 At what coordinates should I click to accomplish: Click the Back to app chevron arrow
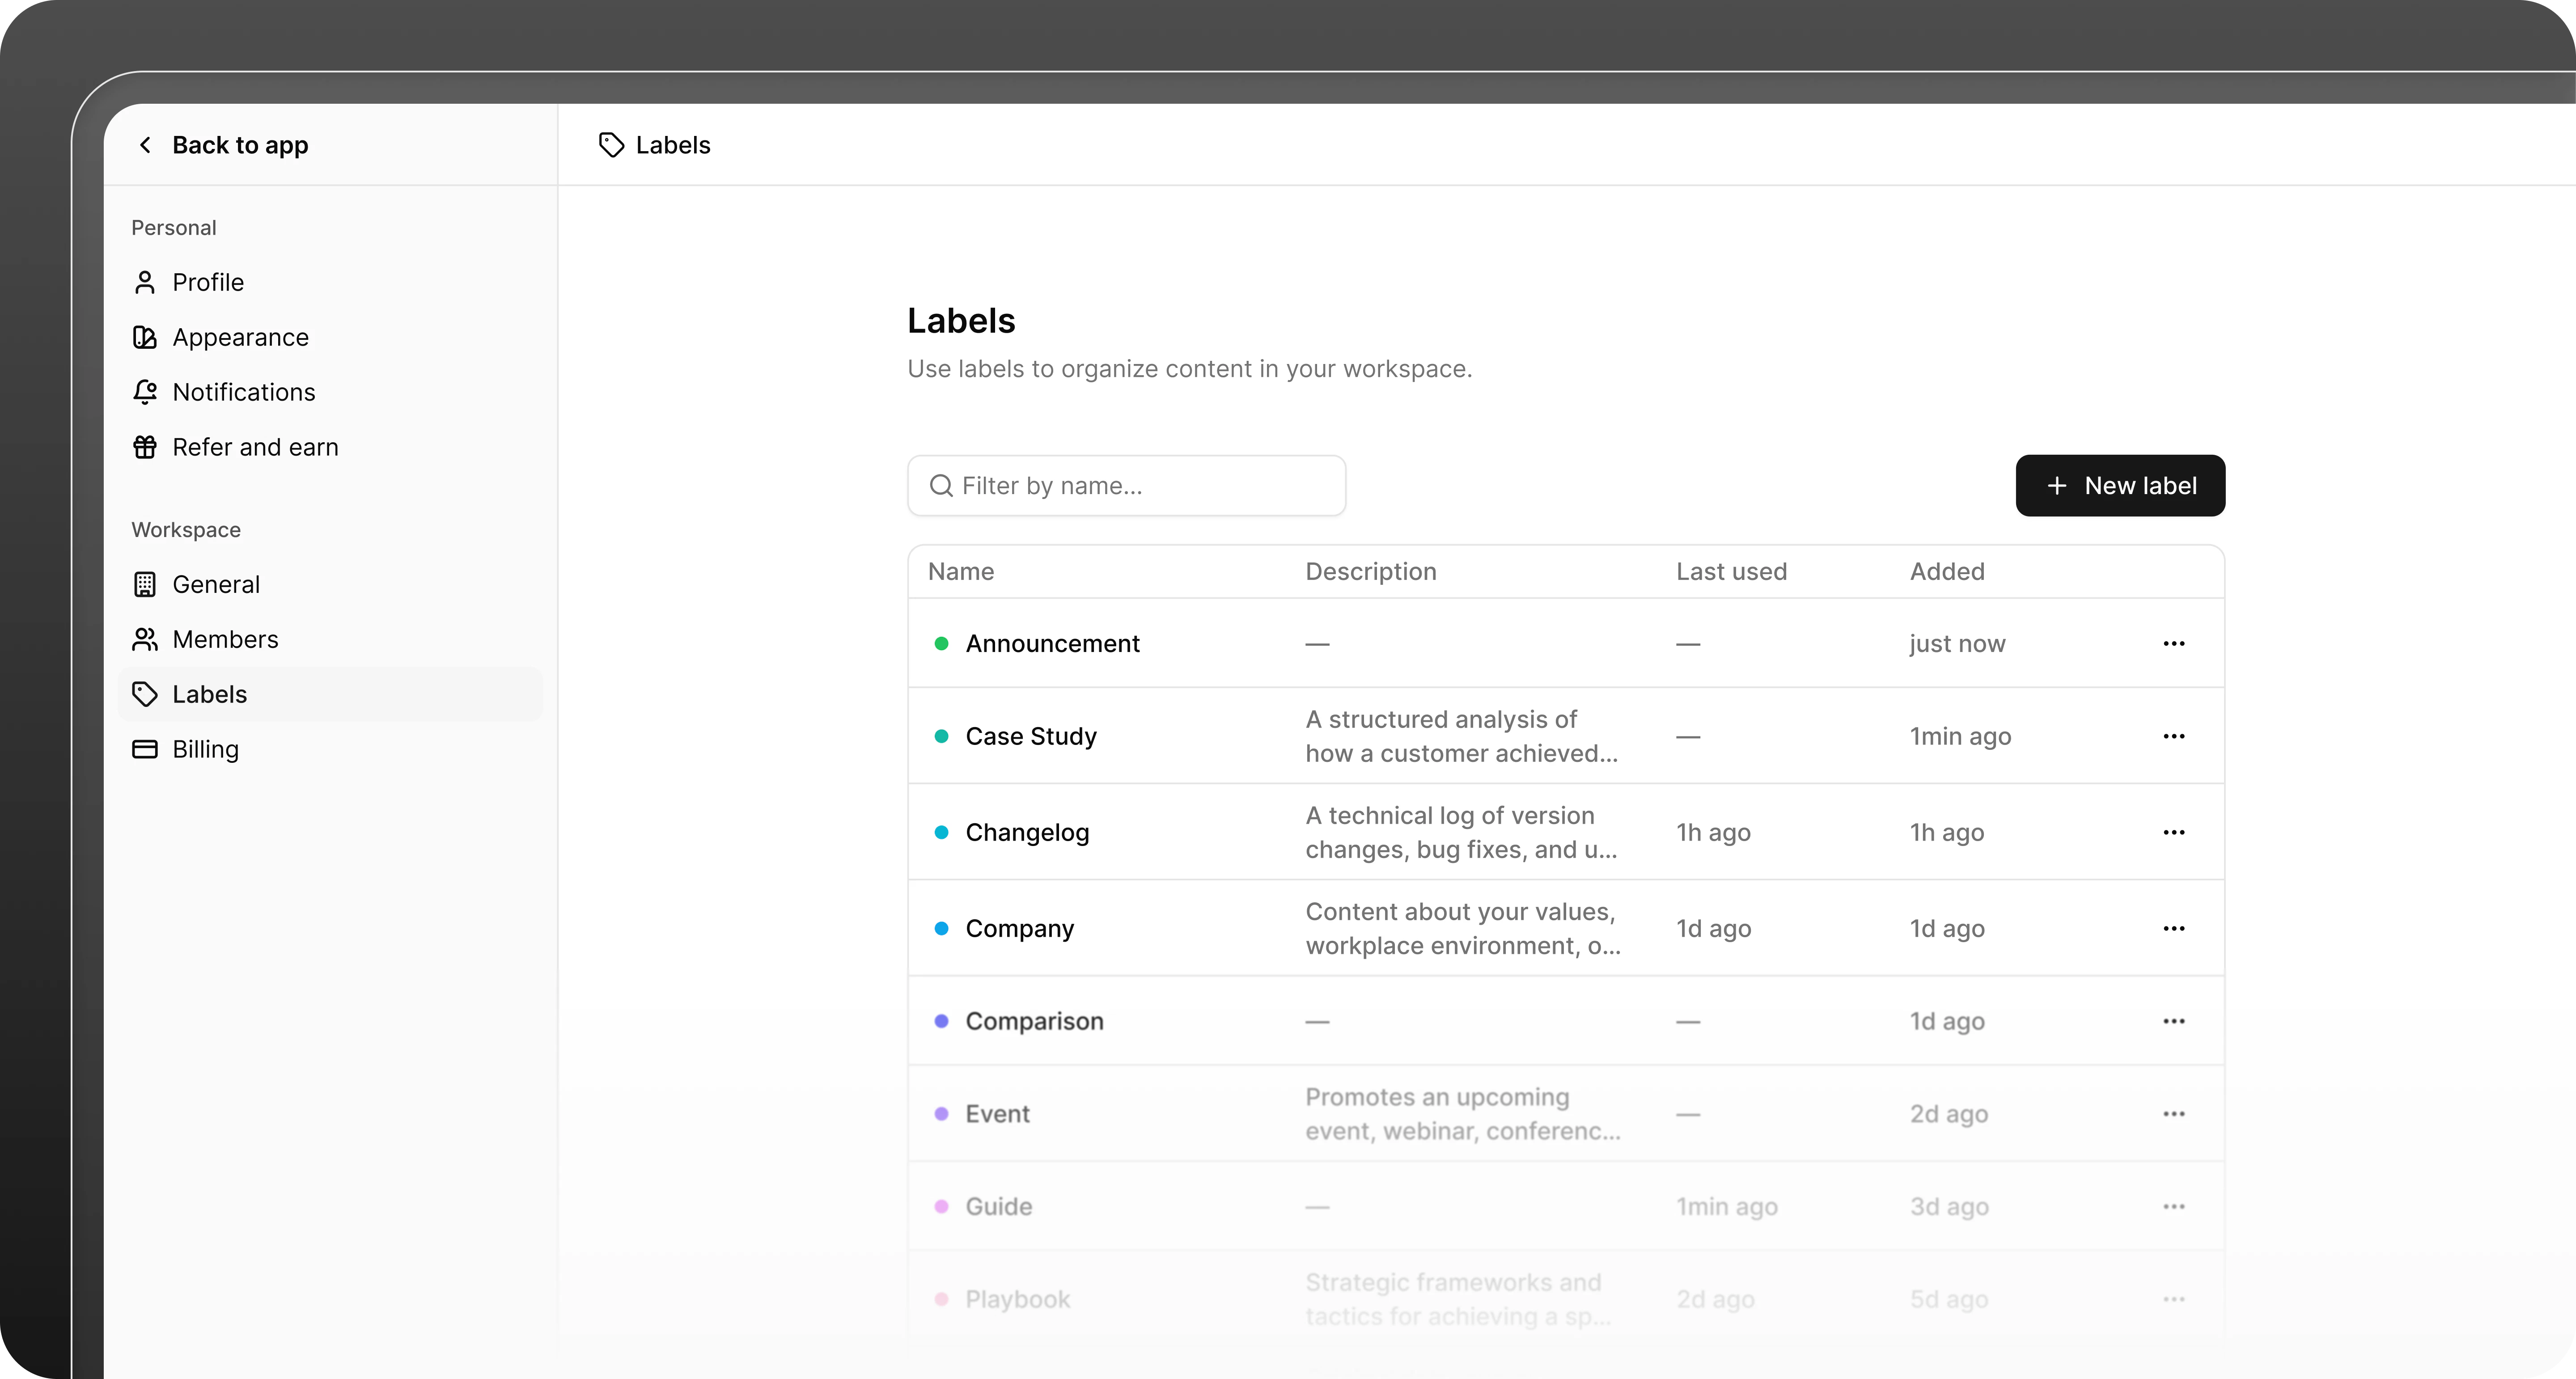click(x=146, y=145)
